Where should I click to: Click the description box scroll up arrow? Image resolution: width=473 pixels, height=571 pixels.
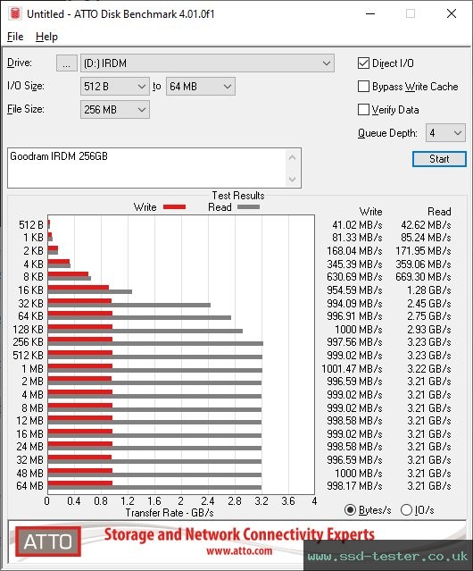pos(293,157)
